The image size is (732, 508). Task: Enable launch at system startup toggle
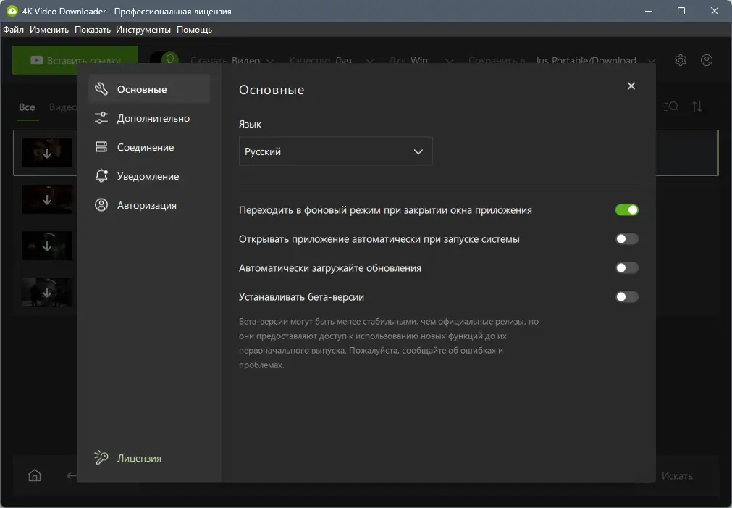[x=626, y=238]
